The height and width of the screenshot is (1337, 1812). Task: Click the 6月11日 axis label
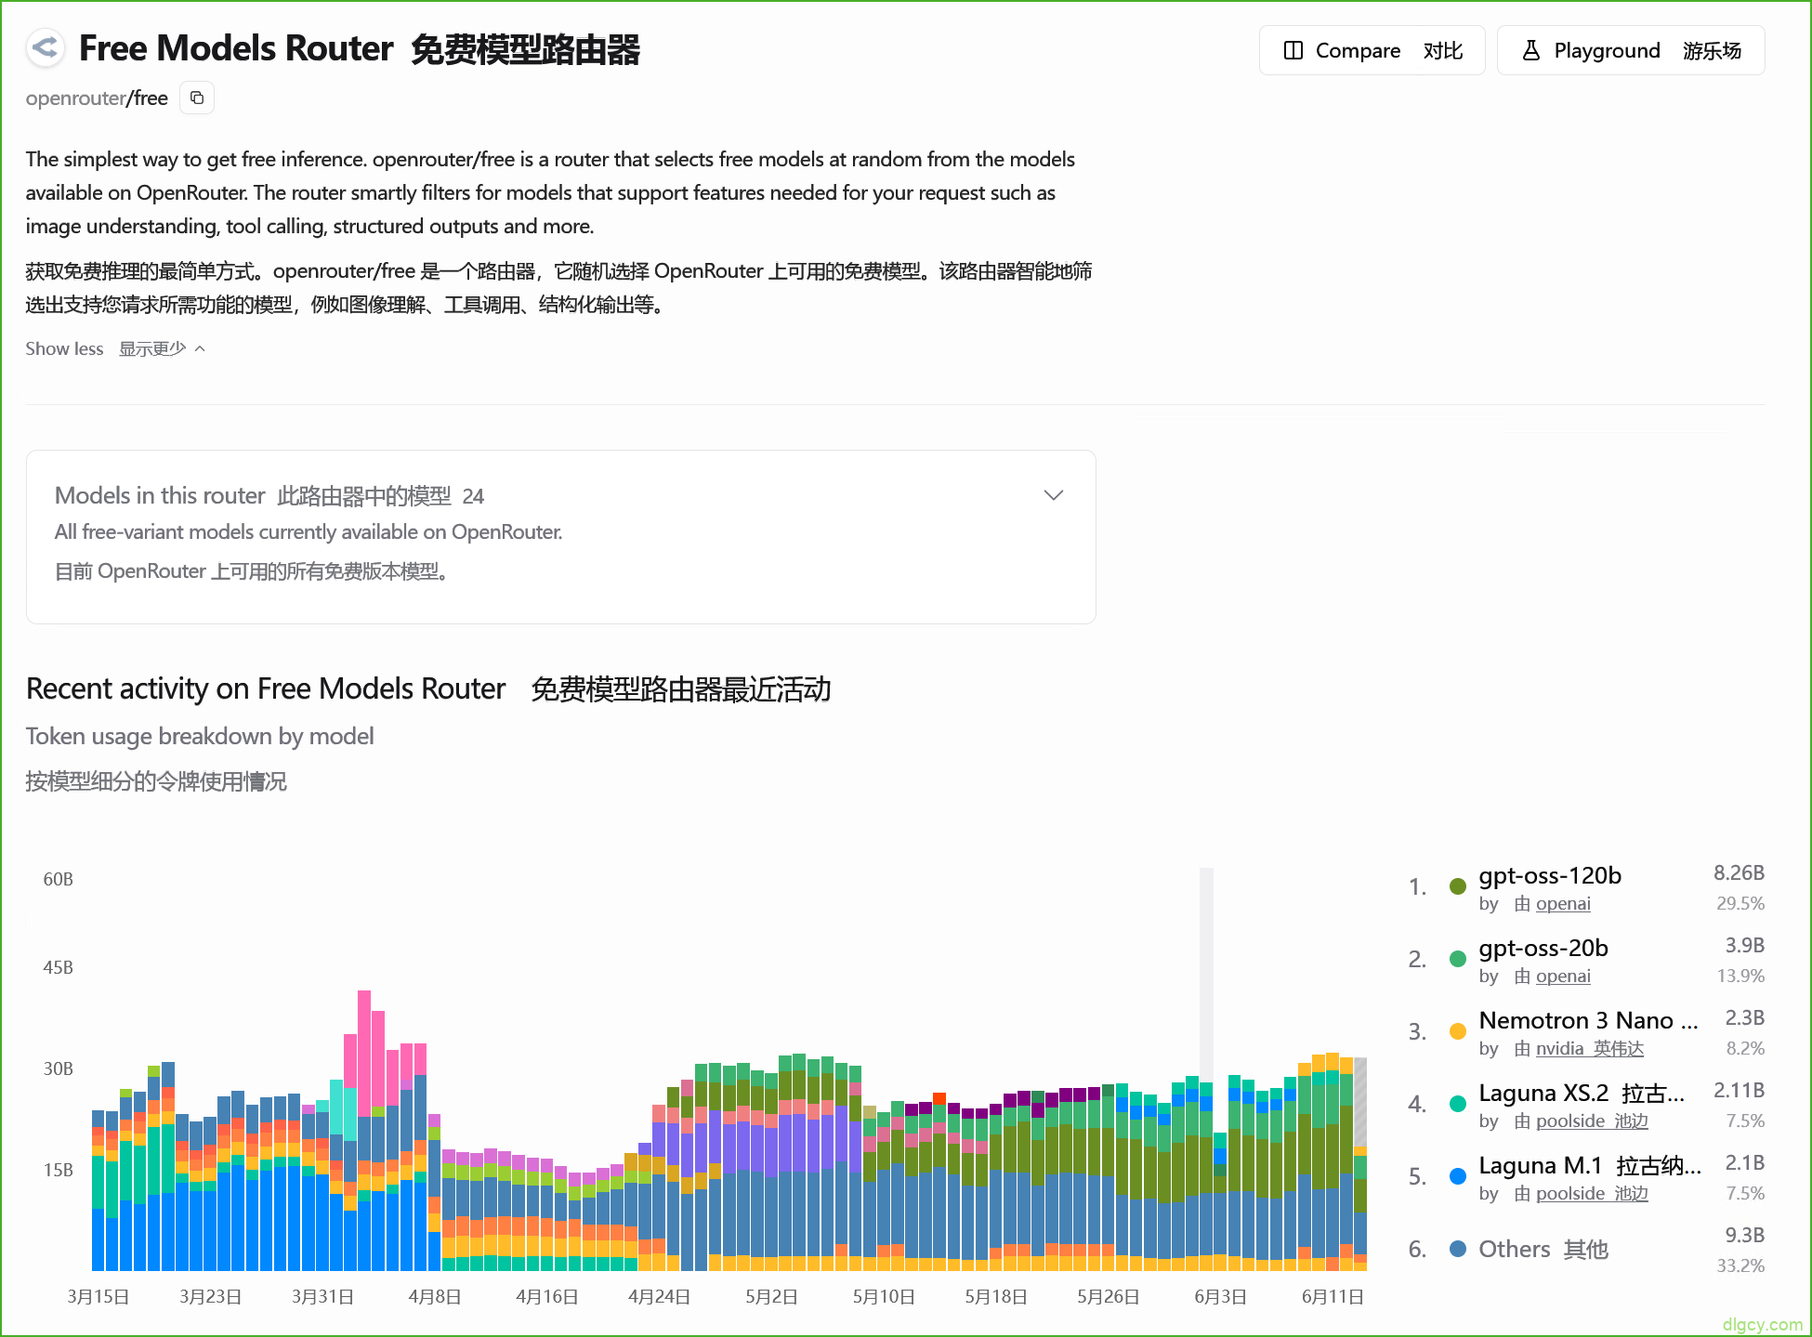(1333, 1296)
